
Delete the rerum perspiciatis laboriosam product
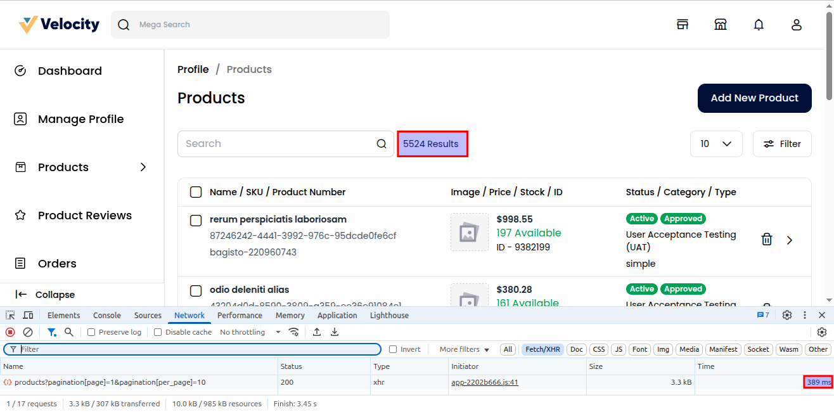pyautogui.click(x=766, y=240)
